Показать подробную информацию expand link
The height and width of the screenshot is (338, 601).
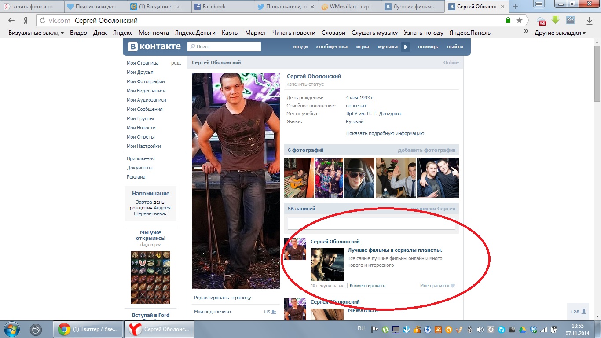click(x=385, y=133)
